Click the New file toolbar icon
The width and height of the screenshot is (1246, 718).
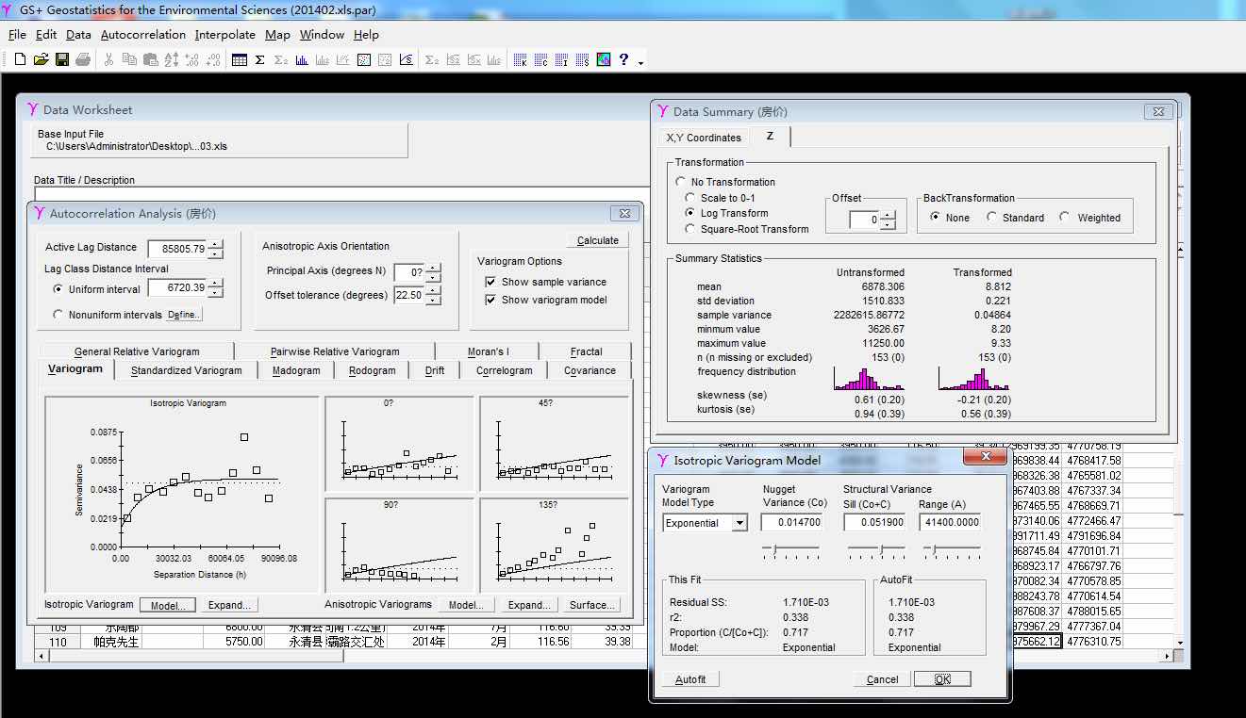pos(20,59)
